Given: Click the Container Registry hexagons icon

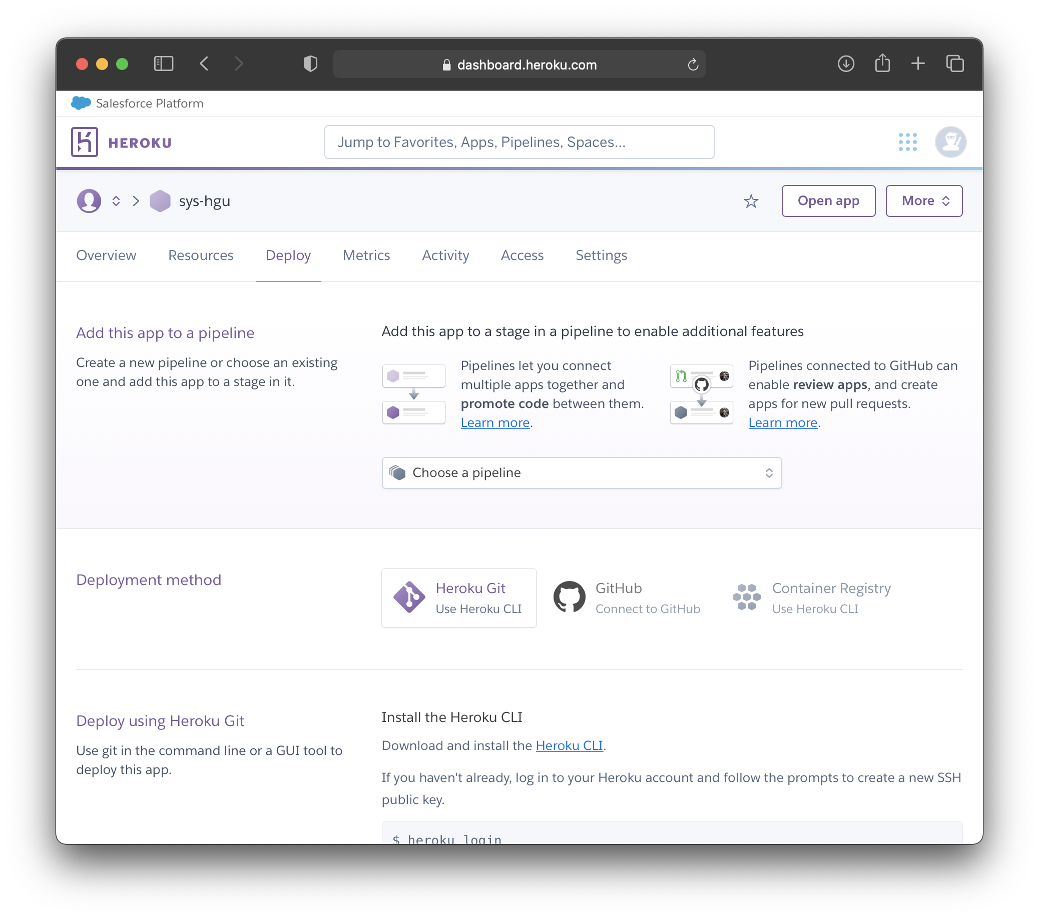Looking at the screenshot, I should [746, 597].
